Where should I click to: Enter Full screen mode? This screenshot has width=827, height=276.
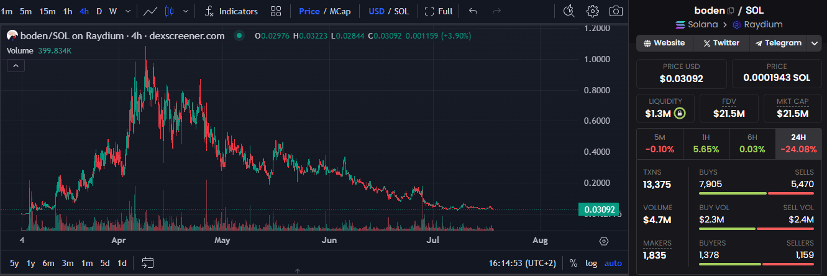pyautogui.click(x=439, y=11)
